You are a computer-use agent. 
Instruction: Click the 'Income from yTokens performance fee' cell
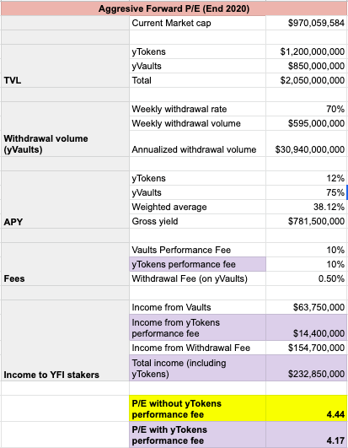pos(197,327)
